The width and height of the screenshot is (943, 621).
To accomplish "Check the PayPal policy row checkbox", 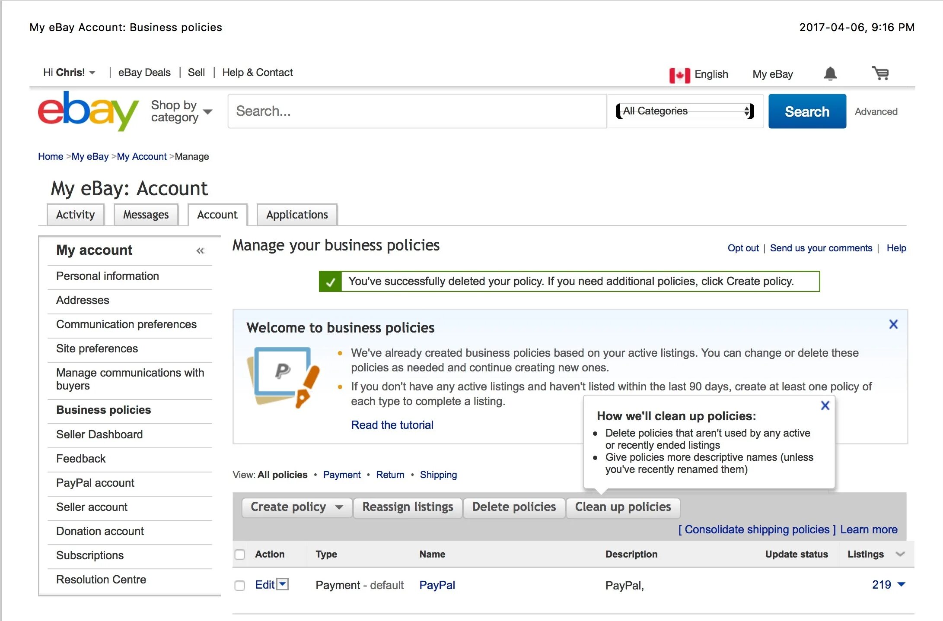I will pyautogui.click(x=241, y=584).
